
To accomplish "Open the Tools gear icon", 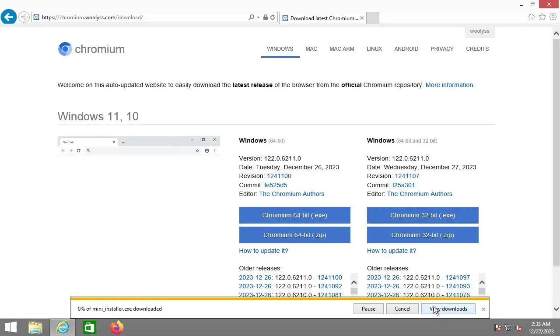I will point(553,17).
